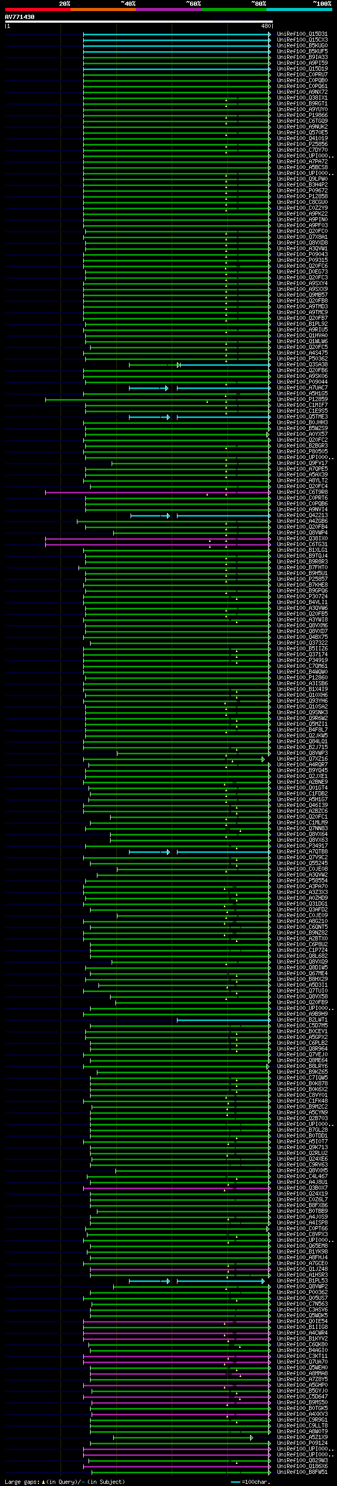Select the UniRef100_Q186X6 label
Image resolution: width=337 pixels, height=1486 pixels.
click(x=302, y=1466)
